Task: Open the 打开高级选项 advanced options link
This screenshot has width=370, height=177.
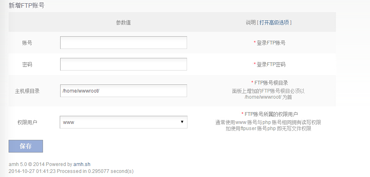Action: coord(274,22)
